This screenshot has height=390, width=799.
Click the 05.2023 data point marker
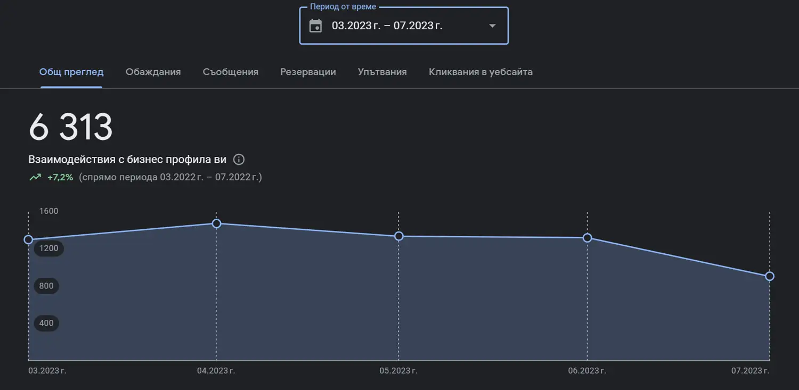(398, 236)
